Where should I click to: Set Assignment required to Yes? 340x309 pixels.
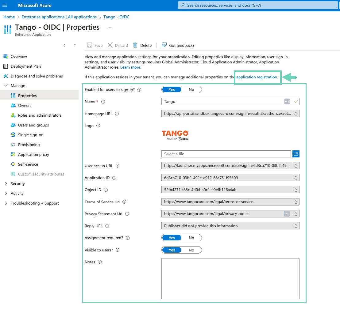point(172,238)
